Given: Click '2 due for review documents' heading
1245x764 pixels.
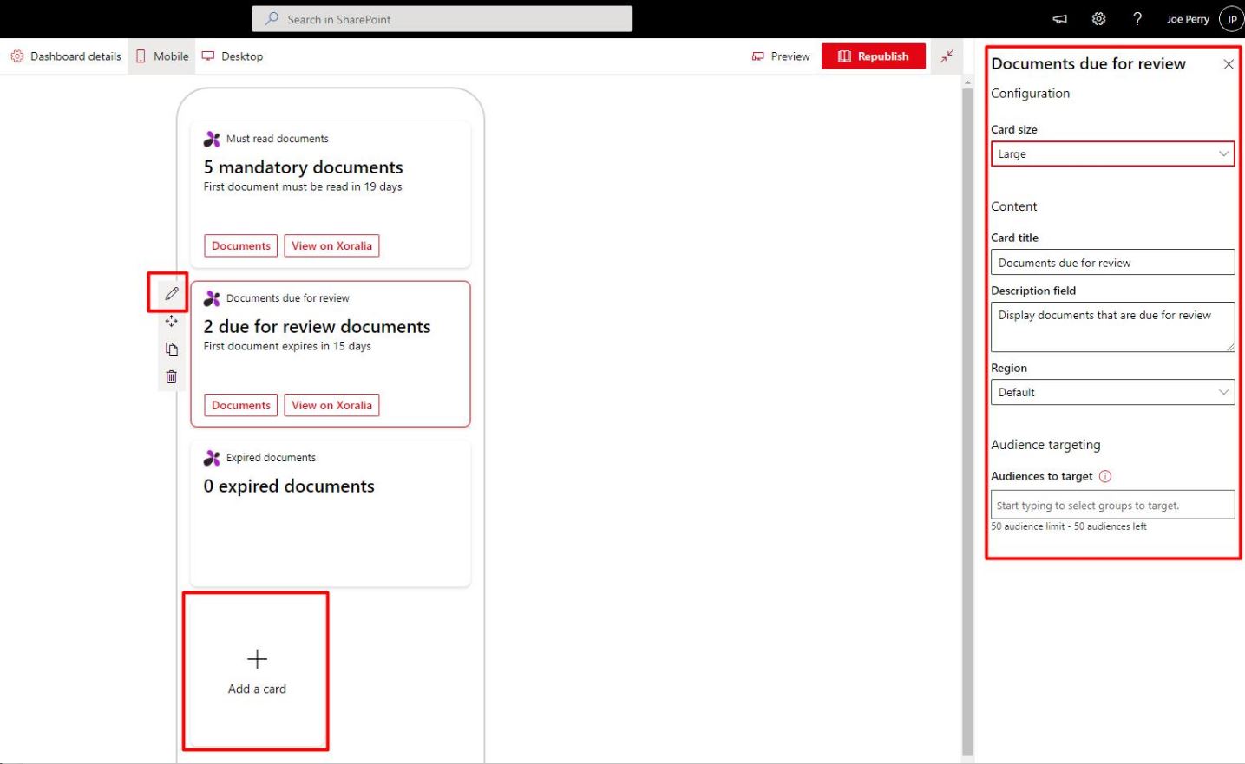Looking at the screenshot, I should click(x=318, y=326).
